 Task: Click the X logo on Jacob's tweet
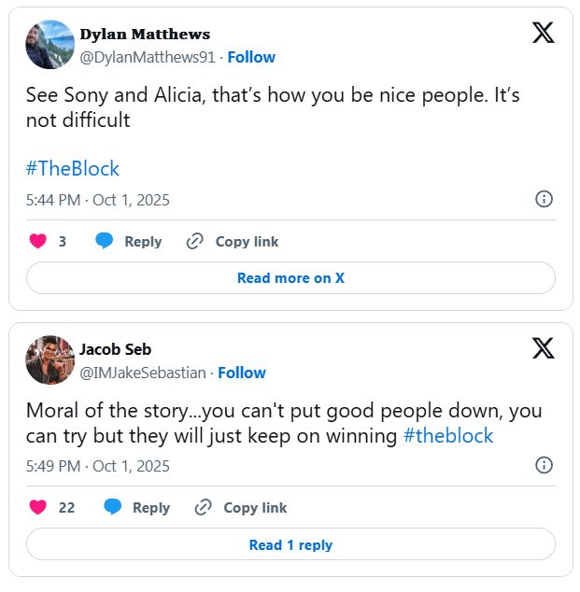pyautogui.click(x=543, y=348)
